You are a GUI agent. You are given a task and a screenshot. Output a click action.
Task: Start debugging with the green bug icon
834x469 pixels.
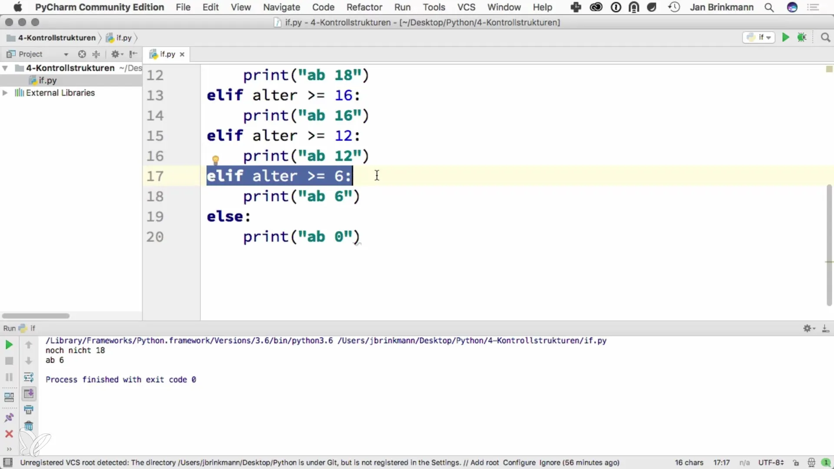tap(802, 37)
